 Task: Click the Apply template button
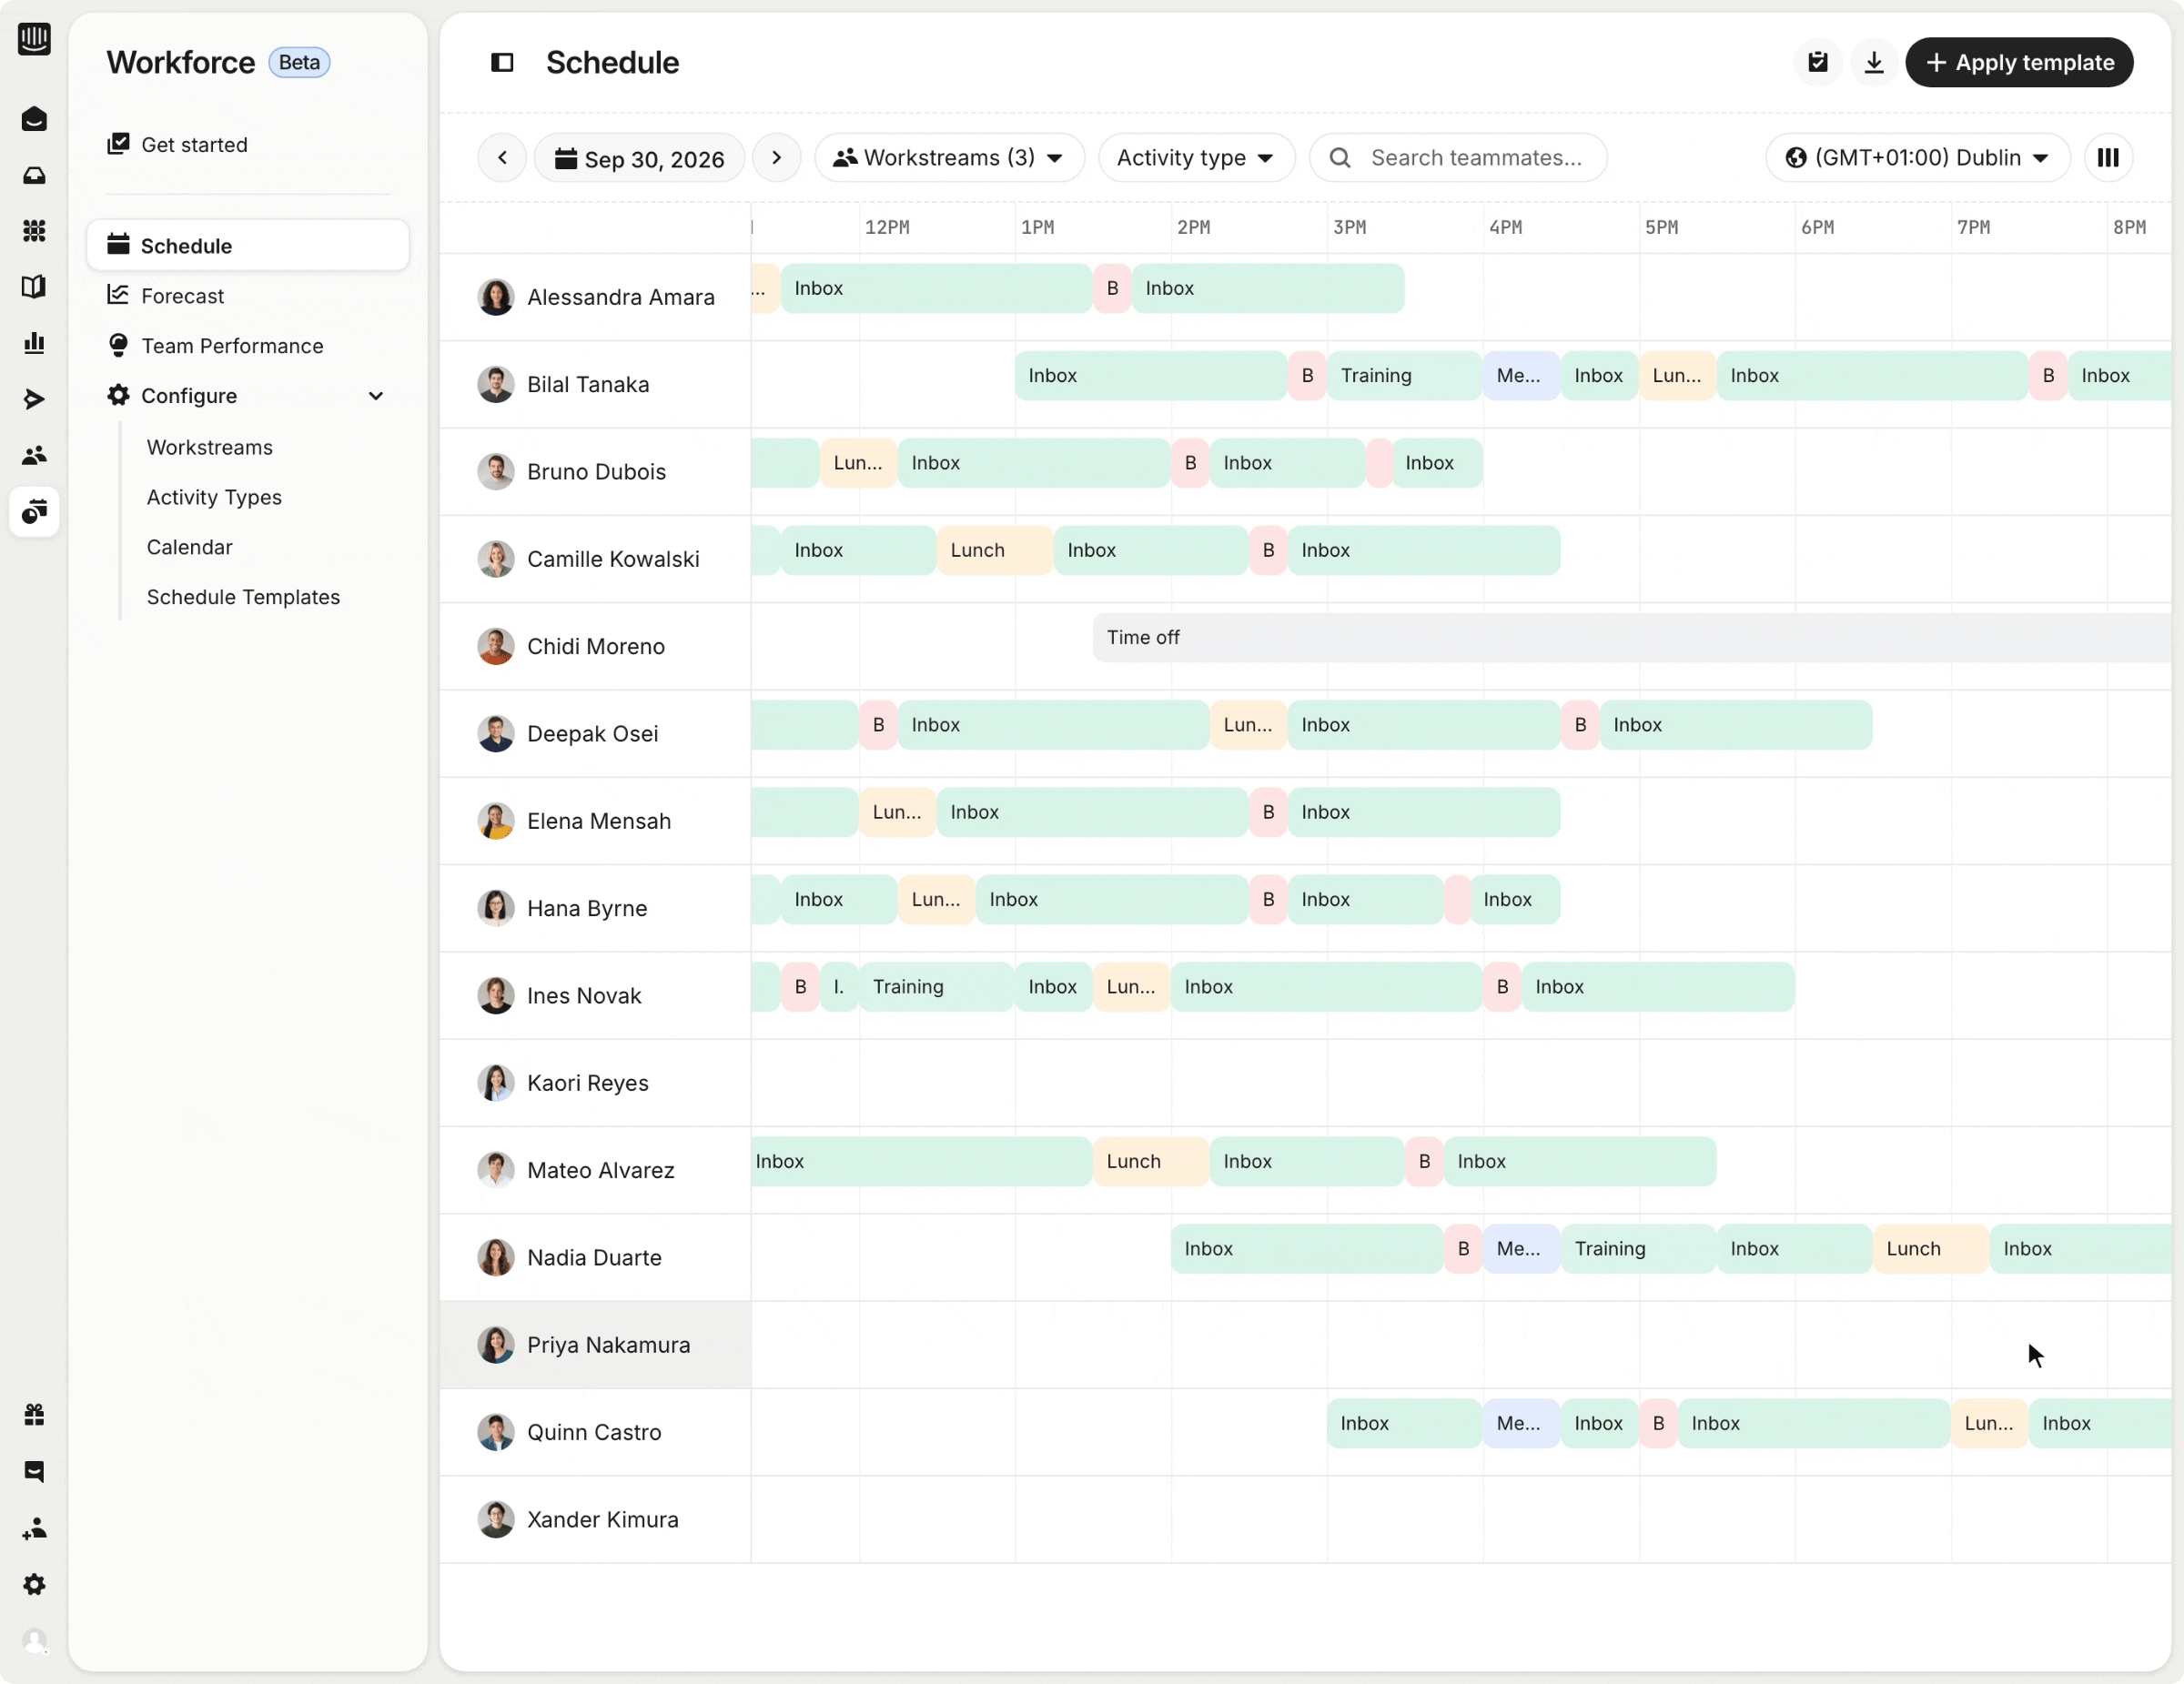(2018, 63)
